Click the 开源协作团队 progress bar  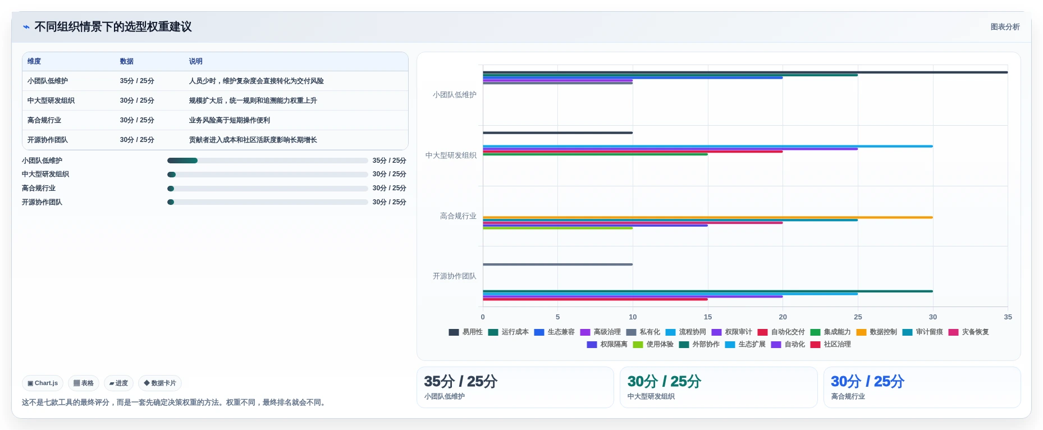[x=267, y=202]
